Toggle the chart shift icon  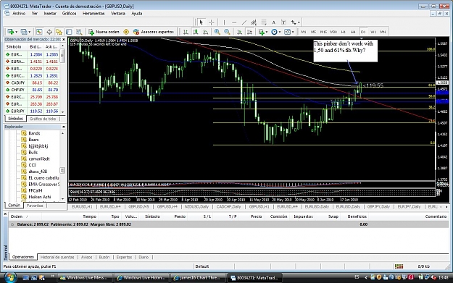pos(249,32)
